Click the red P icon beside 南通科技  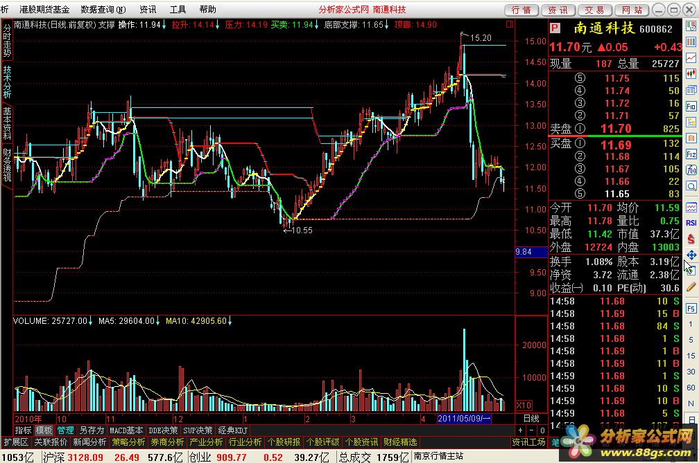(x=555, y=28)
